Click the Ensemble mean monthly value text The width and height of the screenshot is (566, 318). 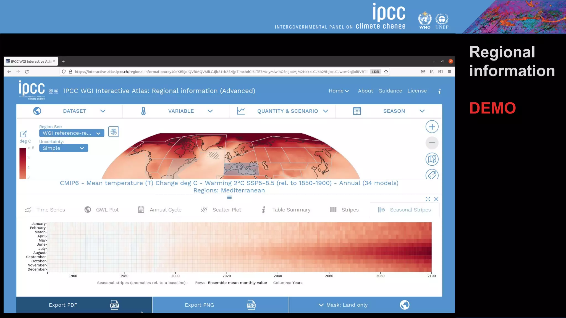(237, 283)
